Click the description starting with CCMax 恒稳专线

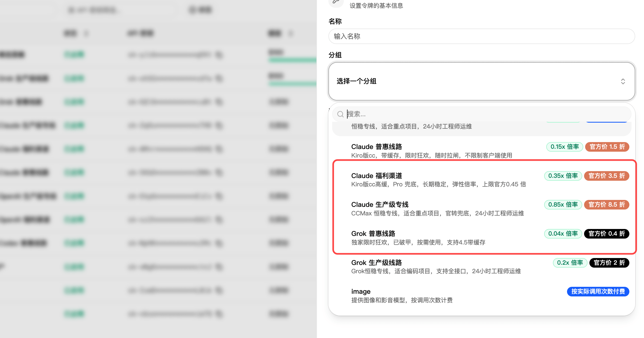438,213
